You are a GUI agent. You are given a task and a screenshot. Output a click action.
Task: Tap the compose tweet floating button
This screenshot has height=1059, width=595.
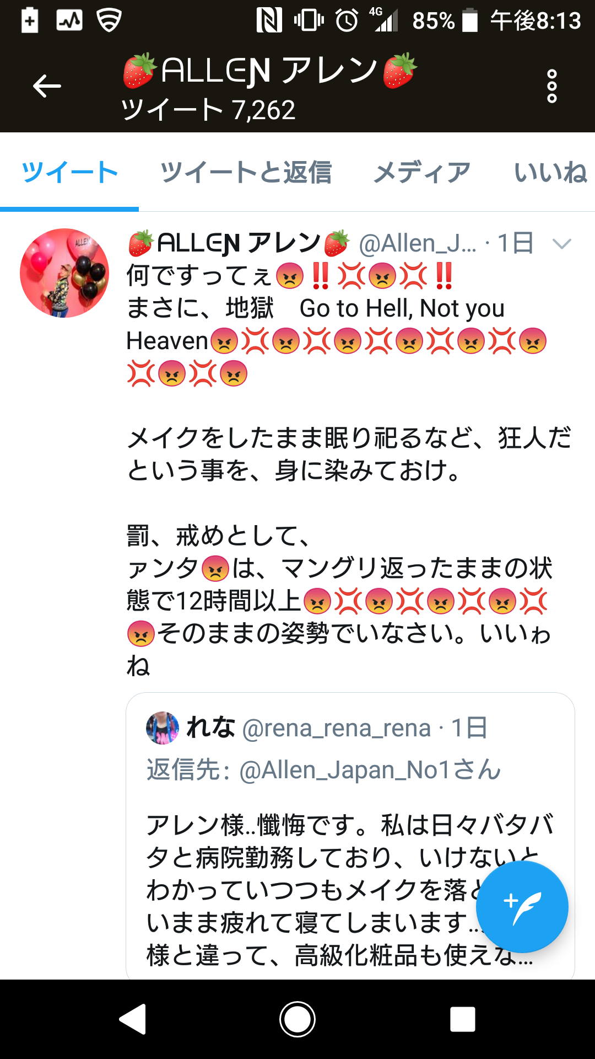[x=522, y=906]
